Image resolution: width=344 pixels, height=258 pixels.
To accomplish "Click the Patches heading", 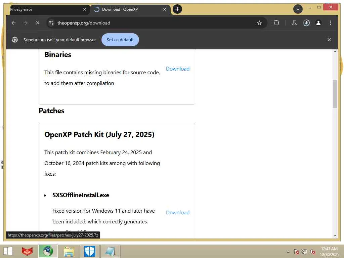I will pyautogui.click(x=51, y=111).
